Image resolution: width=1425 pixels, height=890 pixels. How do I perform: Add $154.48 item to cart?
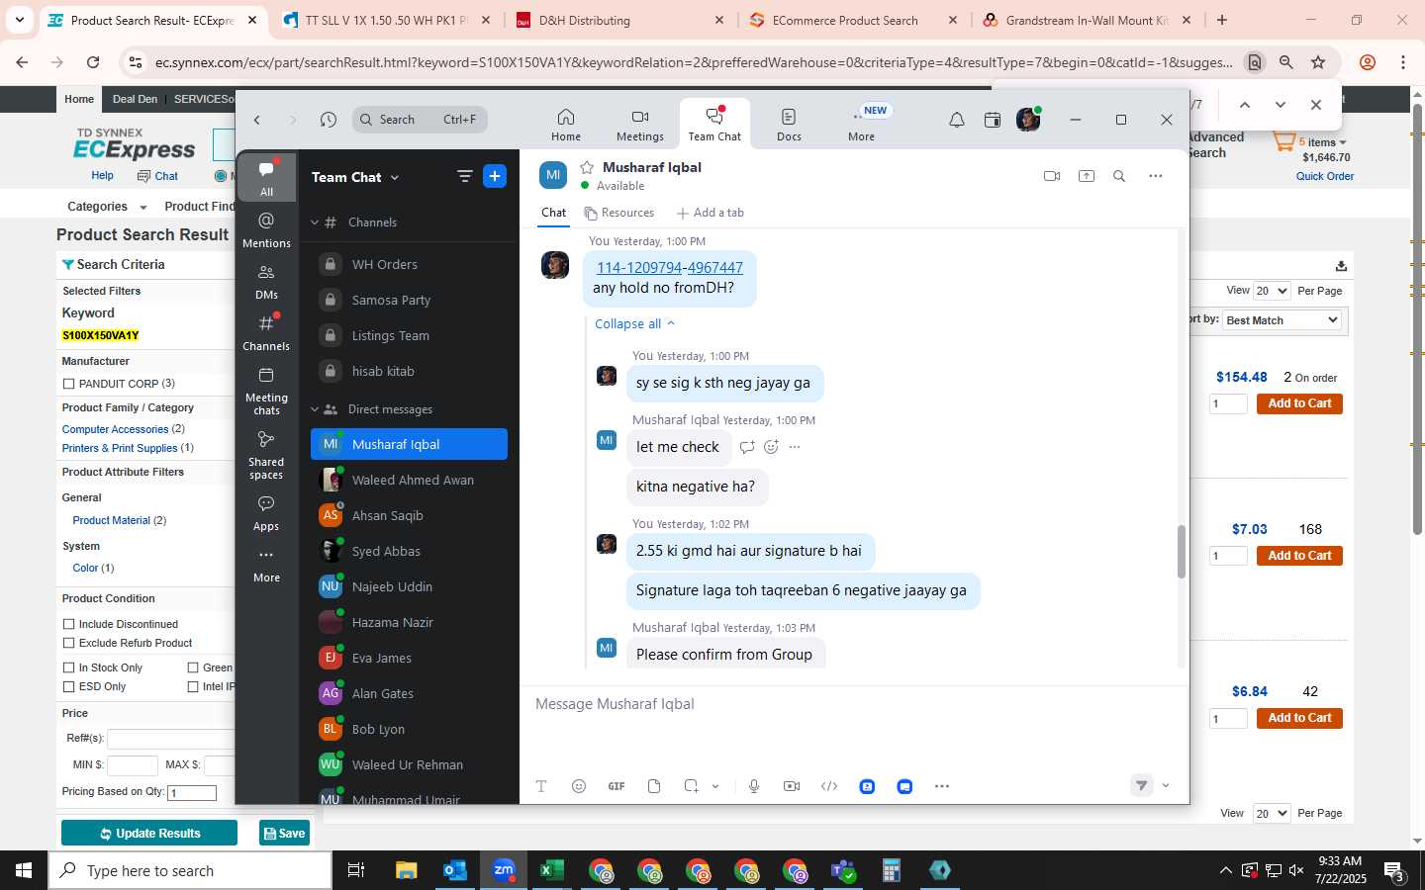(x=1299, y=403)
